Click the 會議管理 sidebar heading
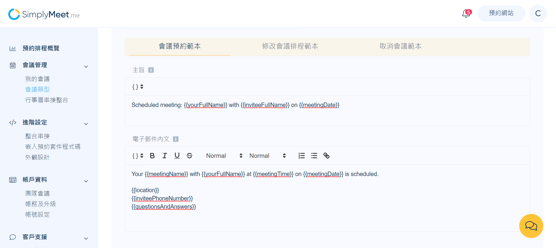The height and width of the screenshot is (248, 556). click(35, 65)
